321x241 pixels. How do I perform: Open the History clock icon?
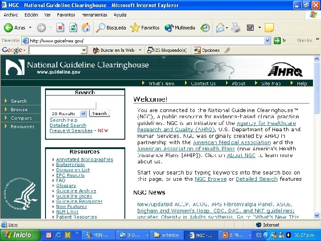pyautogui.click(x=205, y=28)
